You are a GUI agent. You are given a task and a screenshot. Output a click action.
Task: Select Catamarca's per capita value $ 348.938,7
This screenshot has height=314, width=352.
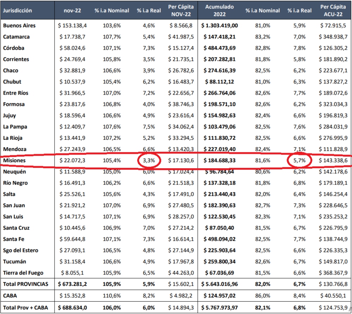pyautogui.click(x=333, y=37)
